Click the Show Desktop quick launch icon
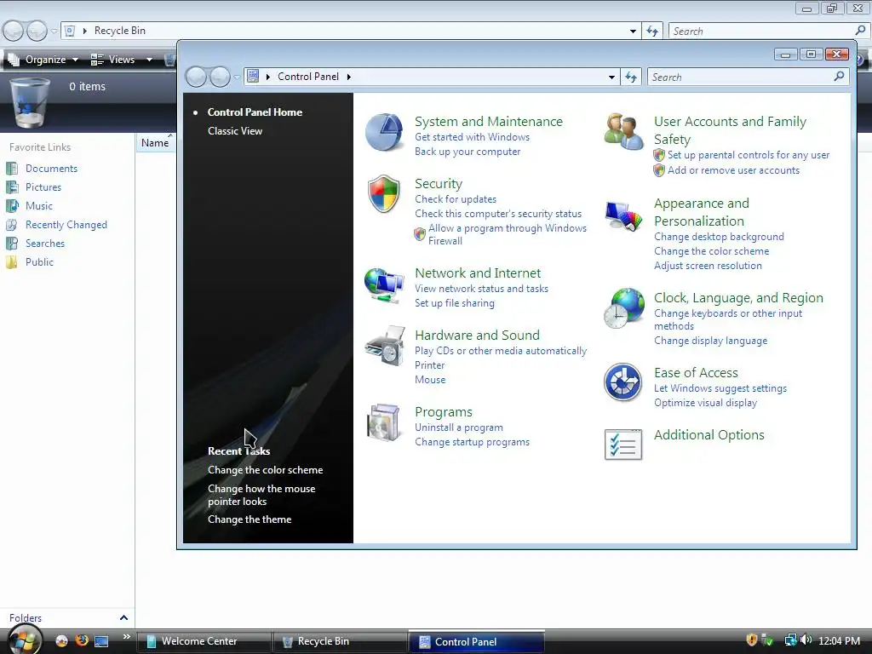This screenshot has height=654, width=872. click(x=101, y=641)
